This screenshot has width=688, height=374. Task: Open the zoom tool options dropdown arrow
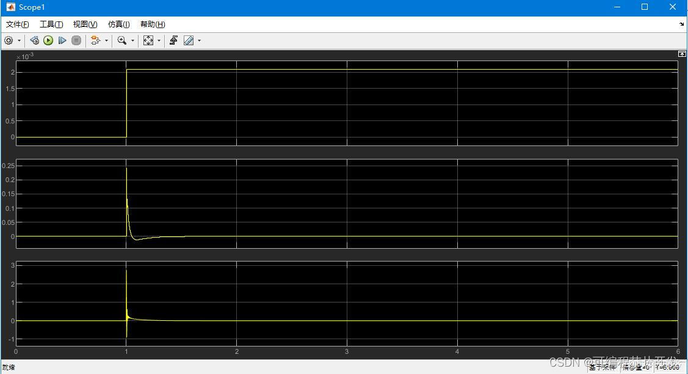[x=132, y=41]
